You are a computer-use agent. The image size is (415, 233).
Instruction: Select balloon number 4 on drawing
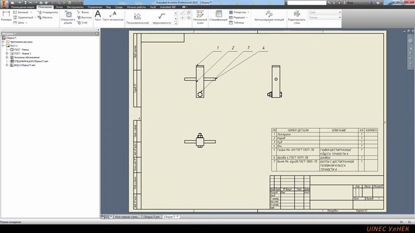point(263,48)
